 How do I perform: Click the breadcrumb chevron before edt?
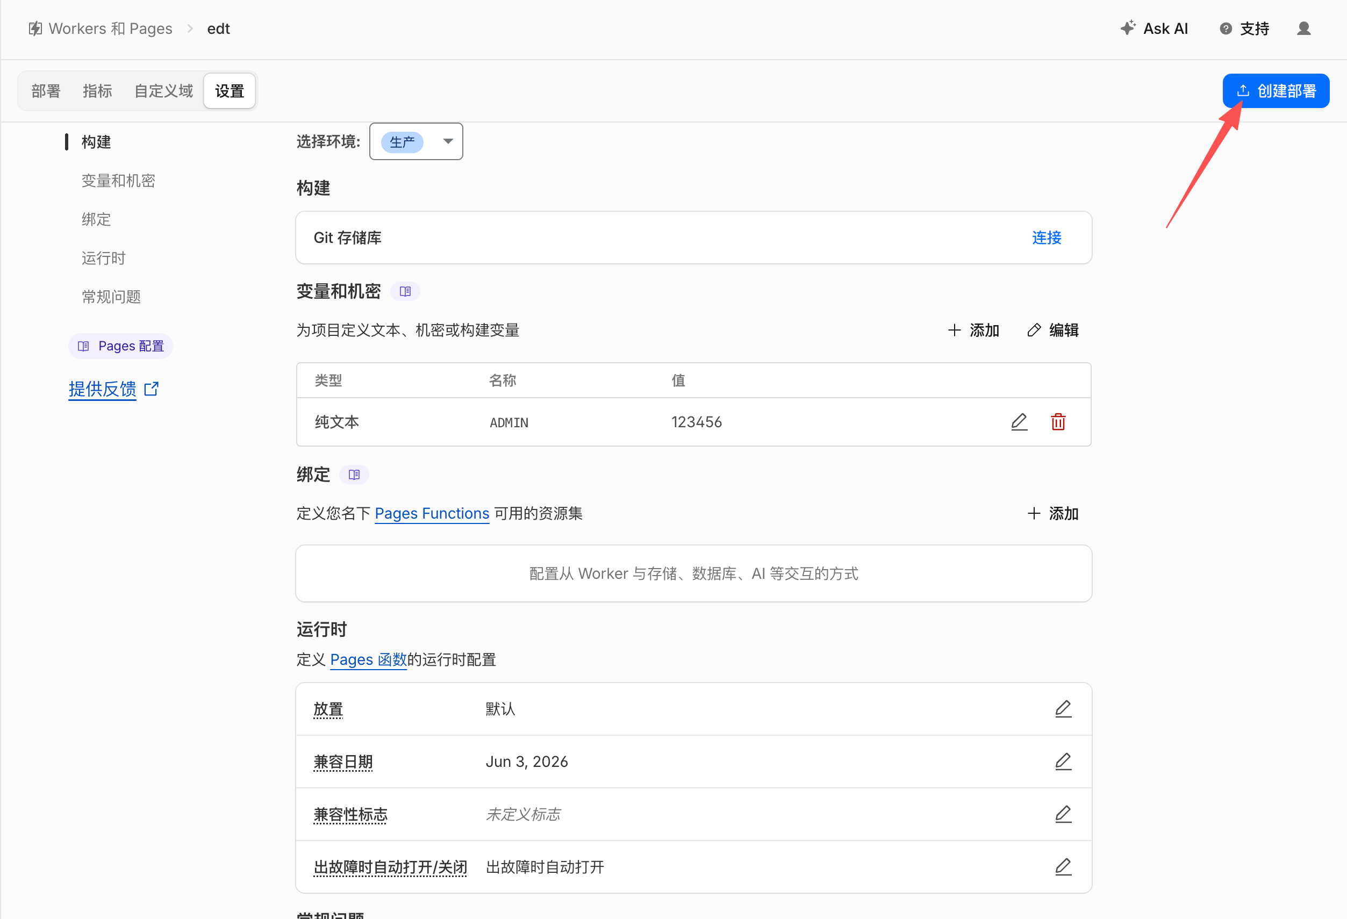pyautogui.click(x=190, y=28)
